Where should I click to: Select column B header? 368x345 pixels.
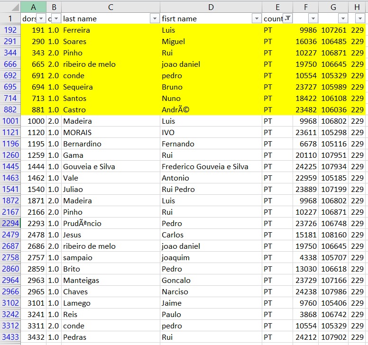point(54,7)
